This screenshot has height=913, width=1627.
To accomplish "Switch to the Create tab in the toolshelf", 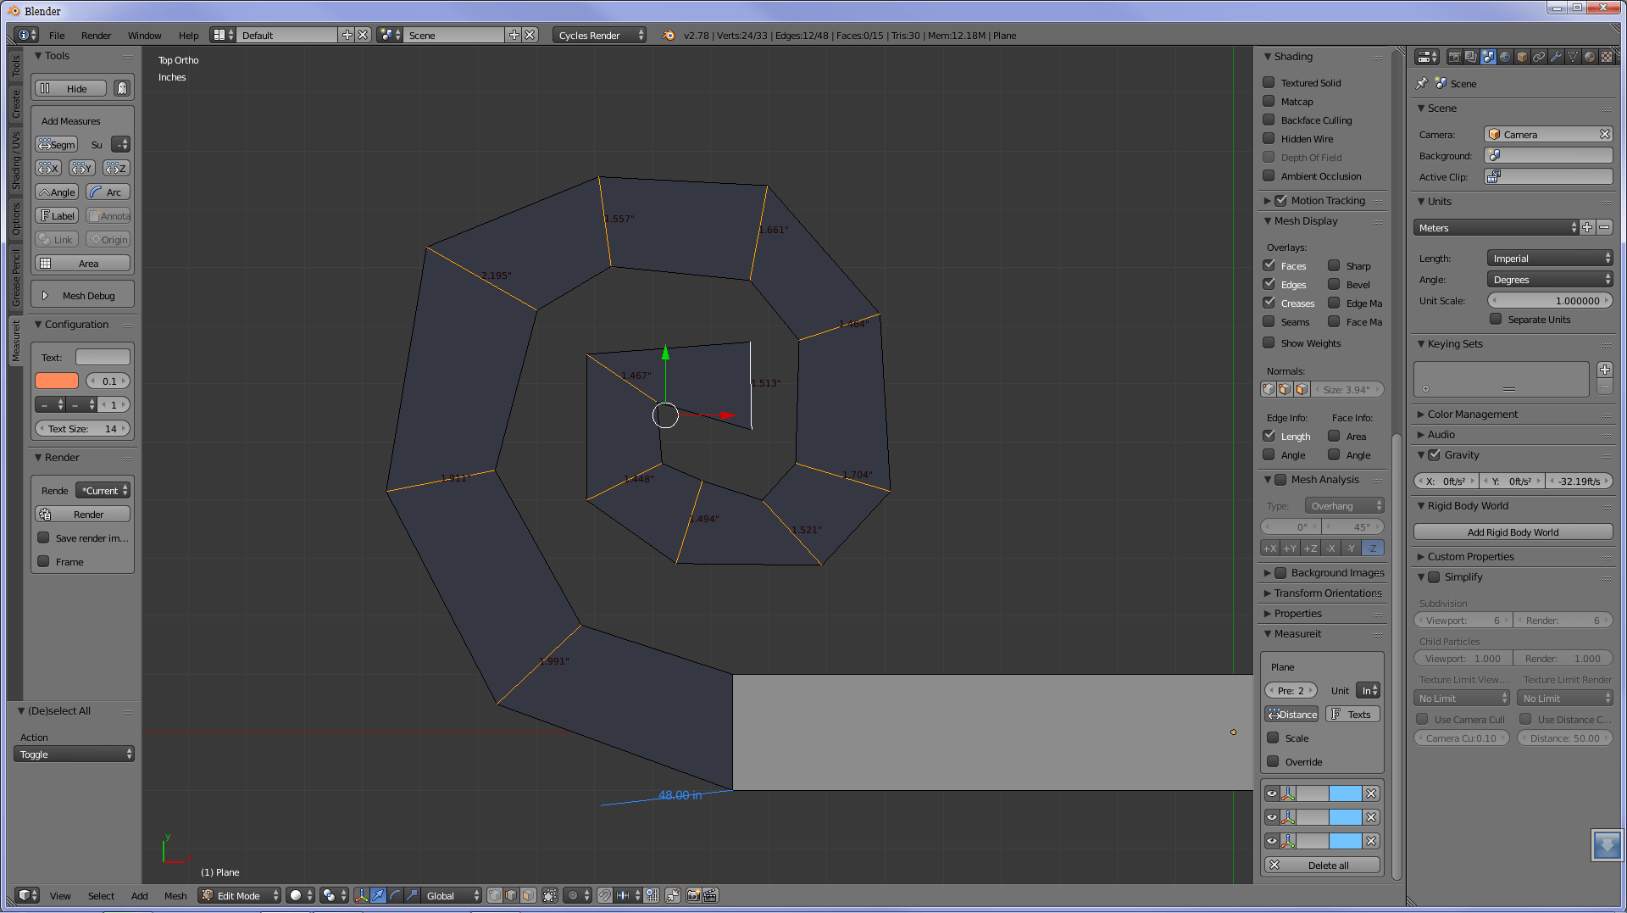I will tap(15, 103).
